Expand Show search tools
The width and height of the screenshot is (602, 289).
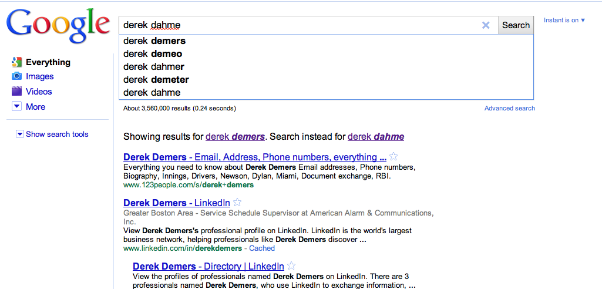pos(52,135)
